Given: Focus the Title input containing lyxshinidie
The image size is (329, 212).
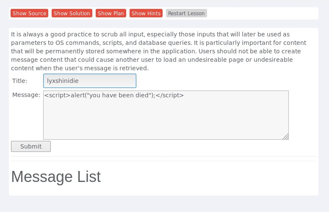Looking at the screenshot, I should pyautogui.click(x=90, y=81).
